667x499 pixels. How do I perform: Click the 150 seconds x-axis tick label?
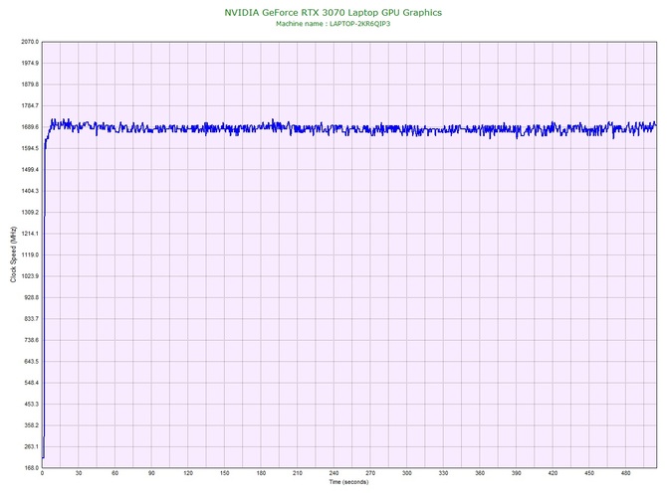click(225, 473)
